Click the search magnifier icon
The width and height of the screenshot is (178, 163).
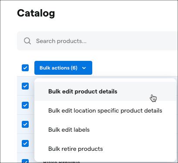click(x=27, y=41)
